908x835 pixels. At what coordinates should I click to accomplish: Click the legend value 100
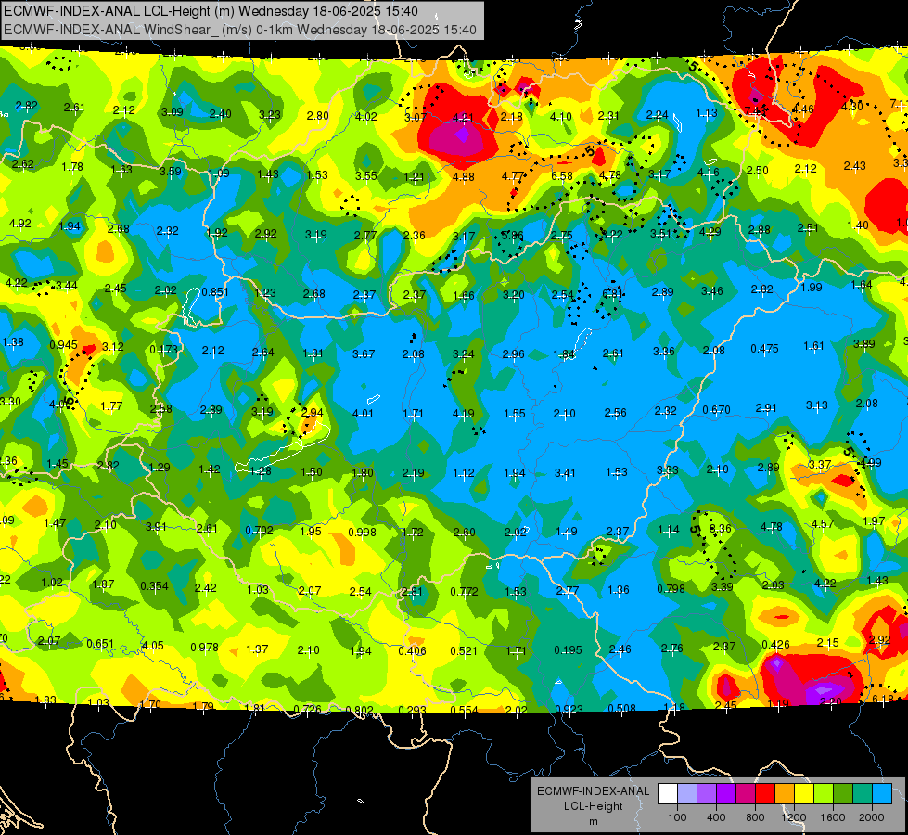(678, 817)
